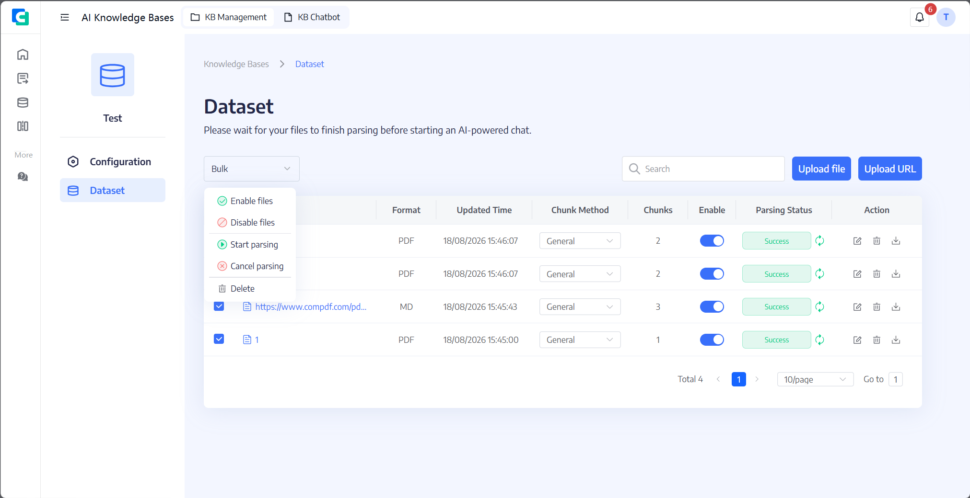Choose Start parsing from Bulk menu
Image resolution: width=970 pixels, height=498 pixels.
pyautogui.click(x=250, y=245)
